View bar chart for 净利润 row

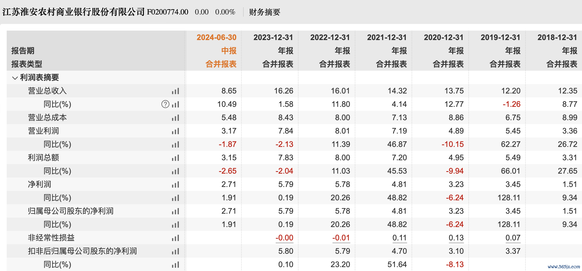[175, 184]
